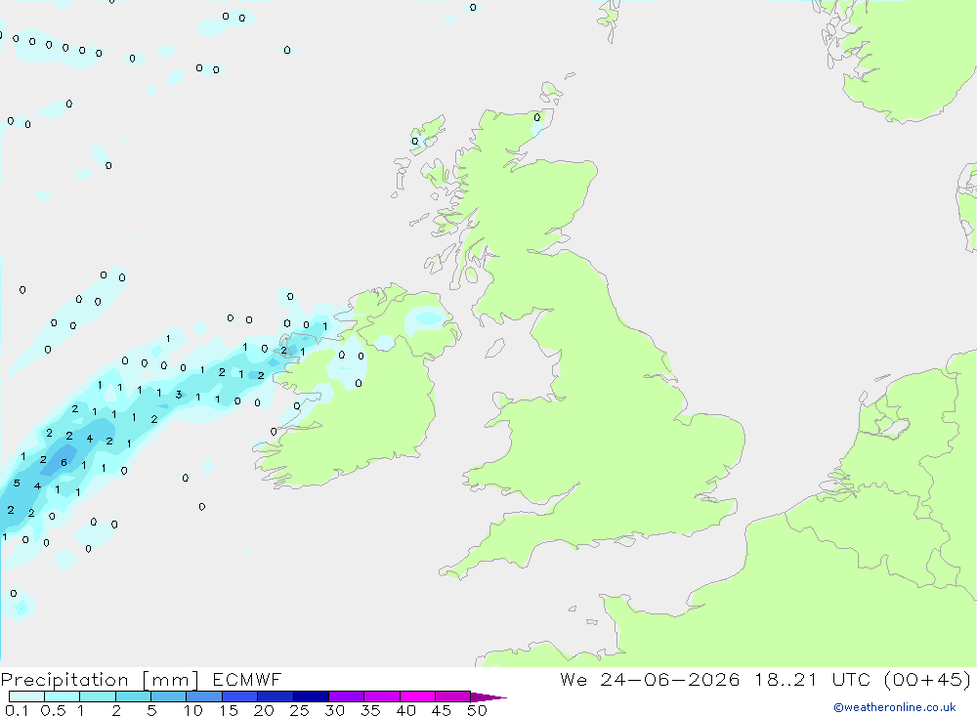977x716 pixels.
Task: Click the 'ECMWF' model label
Action: (247, 679)
